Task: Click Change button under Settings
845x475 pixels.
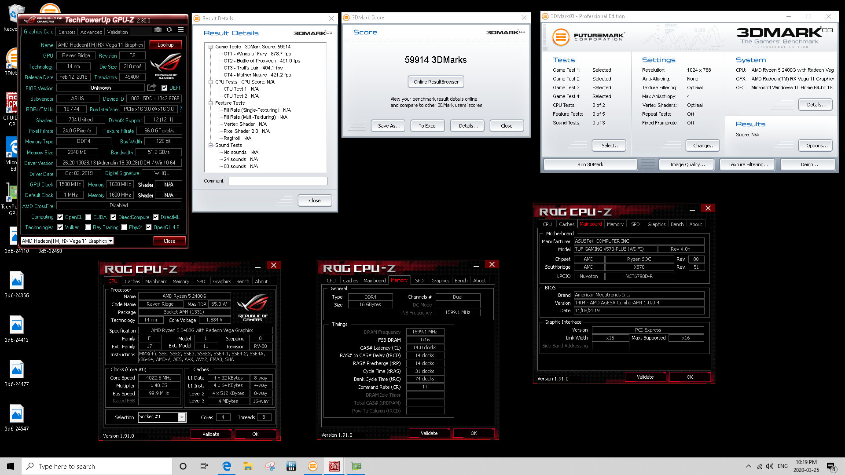Action: (x=704, y=146)
